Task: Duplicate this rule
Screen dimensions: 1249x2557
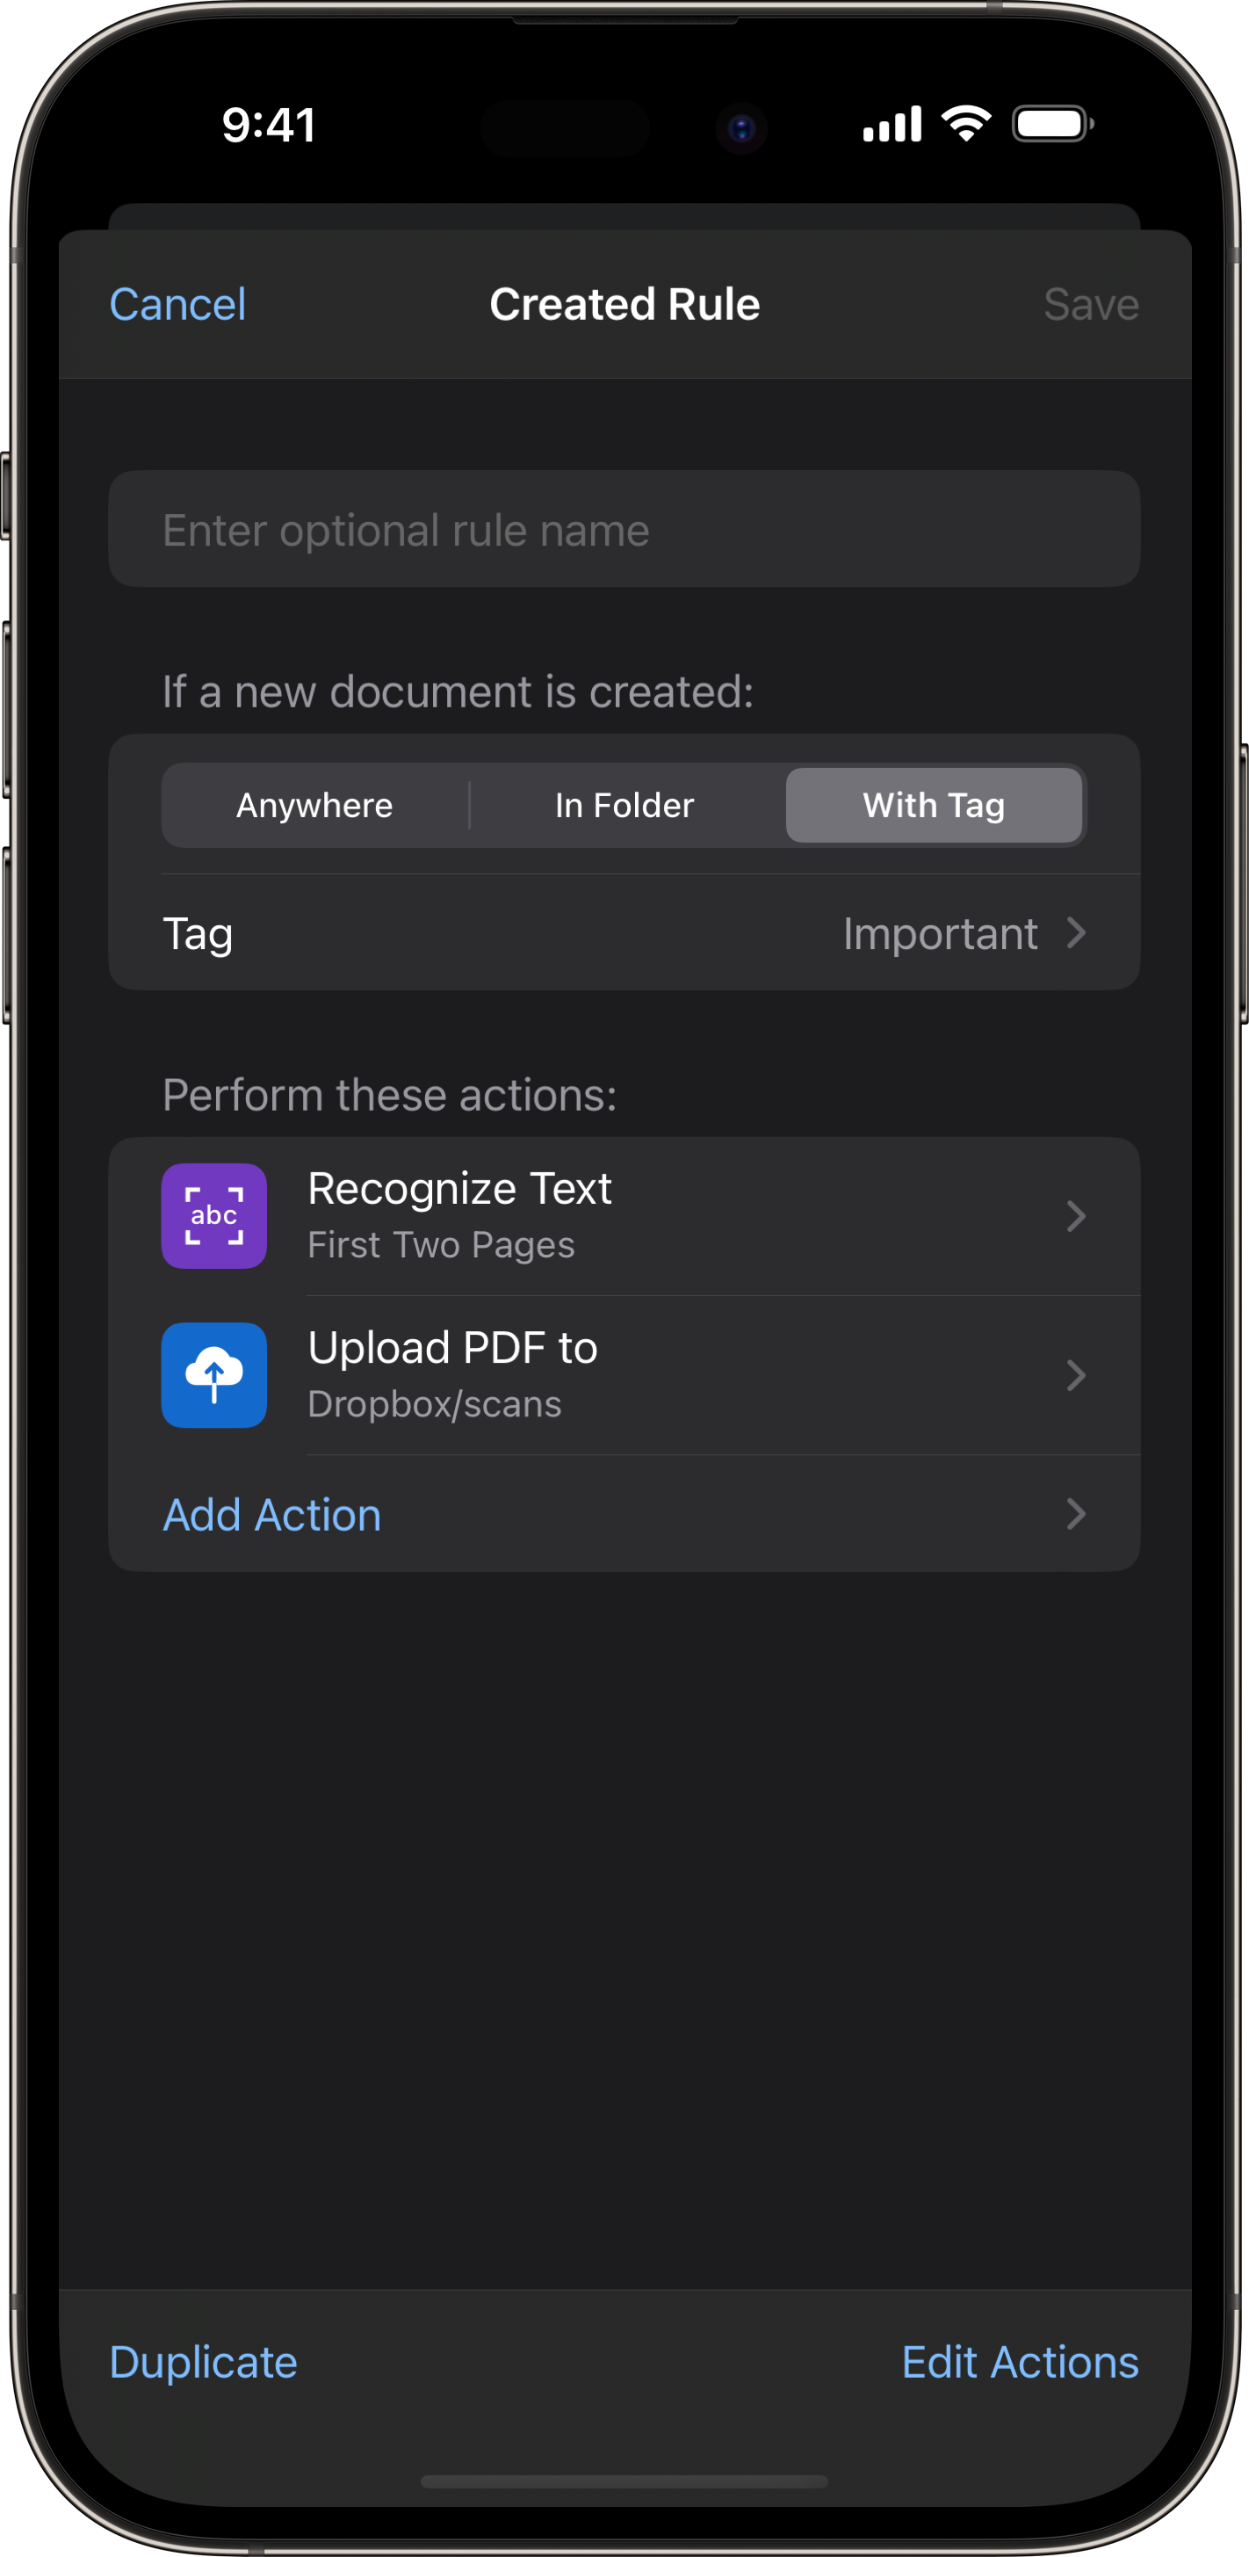Action: [204, 2361]
